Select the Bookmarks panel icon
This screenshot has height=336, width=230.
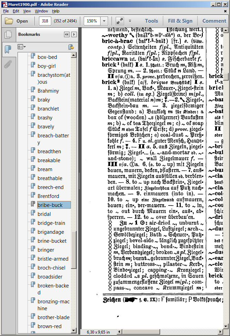pyautogui.click(x=8, y=49)
